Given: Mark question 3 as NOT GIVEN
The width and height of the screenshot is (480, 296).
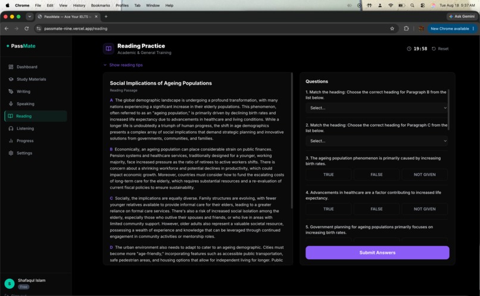Looking at the screenshot, I should [x=425, y=174].
